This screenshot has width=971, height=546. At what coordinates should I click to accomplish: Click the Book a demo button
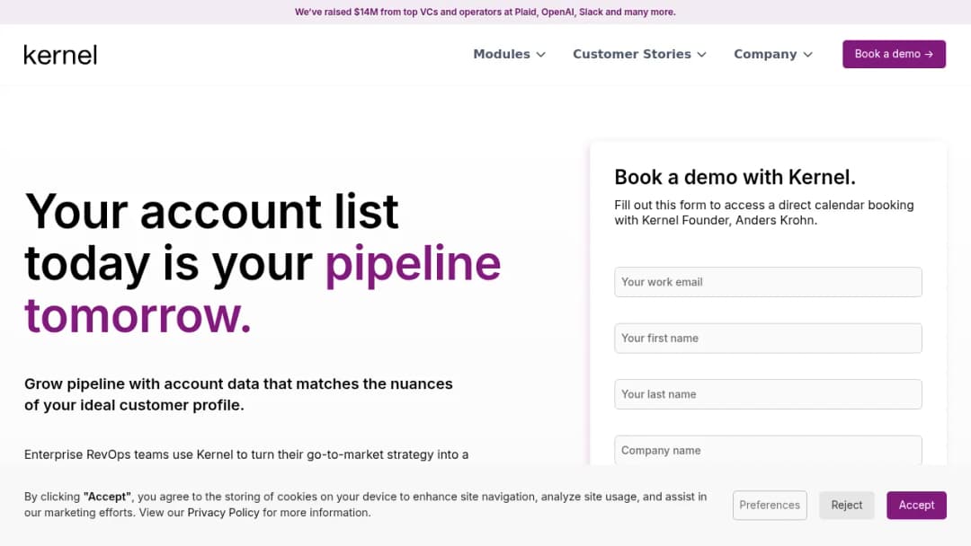tap(894, 55)
